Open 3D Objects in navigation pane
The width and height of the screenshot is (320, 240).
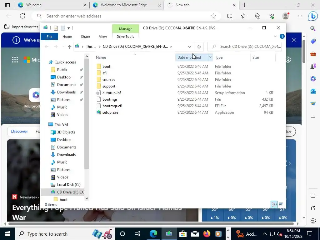coord(66,132)
